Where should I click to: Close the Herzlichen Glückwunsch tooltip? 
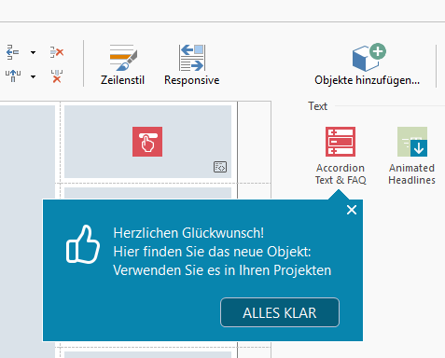[352, 210]
